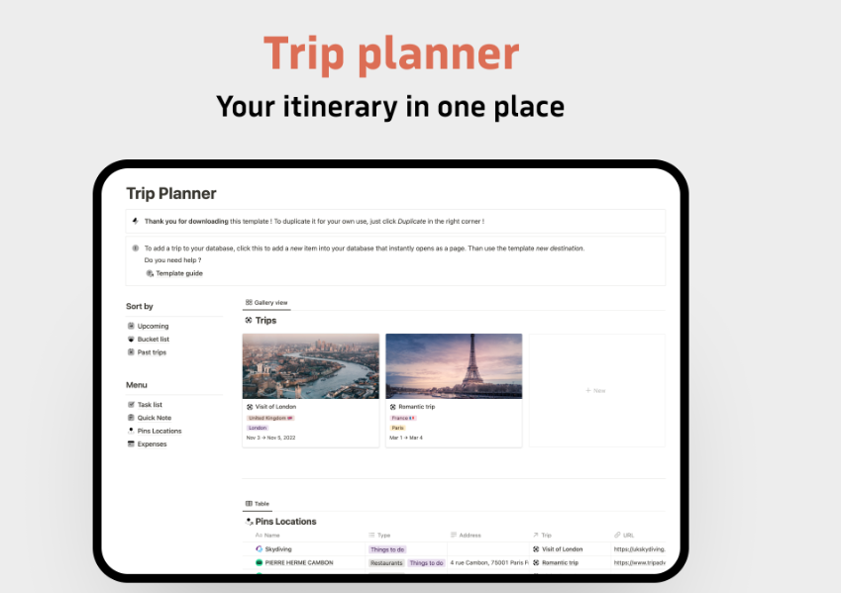The width and height of the screenshot is (841, 593).
Task: Select the Upcoming sort icon
Action: tap(131, 326)
